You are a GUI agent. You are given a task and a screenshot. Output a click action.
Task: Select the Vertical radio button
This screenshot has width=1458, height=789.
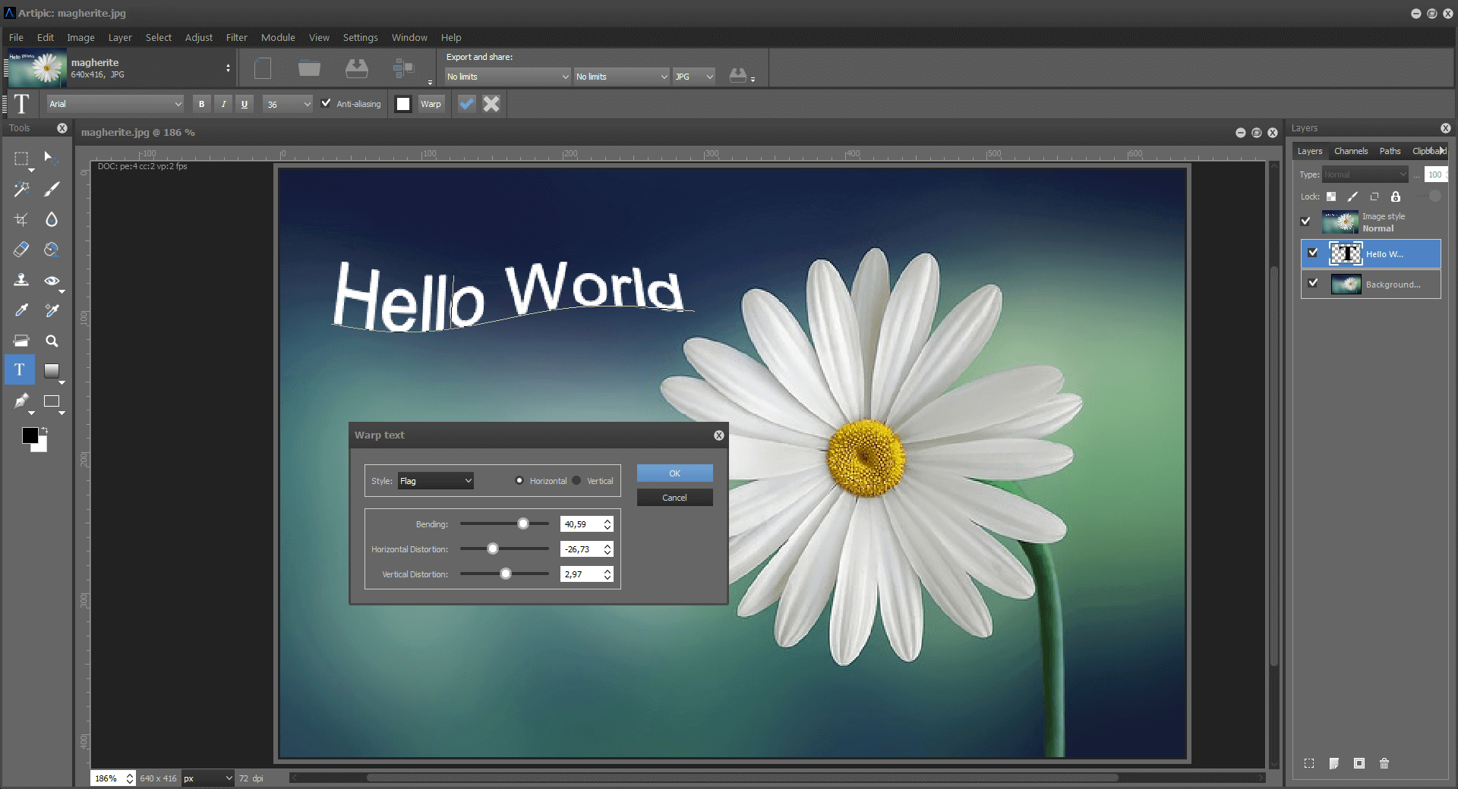(577, 481)
